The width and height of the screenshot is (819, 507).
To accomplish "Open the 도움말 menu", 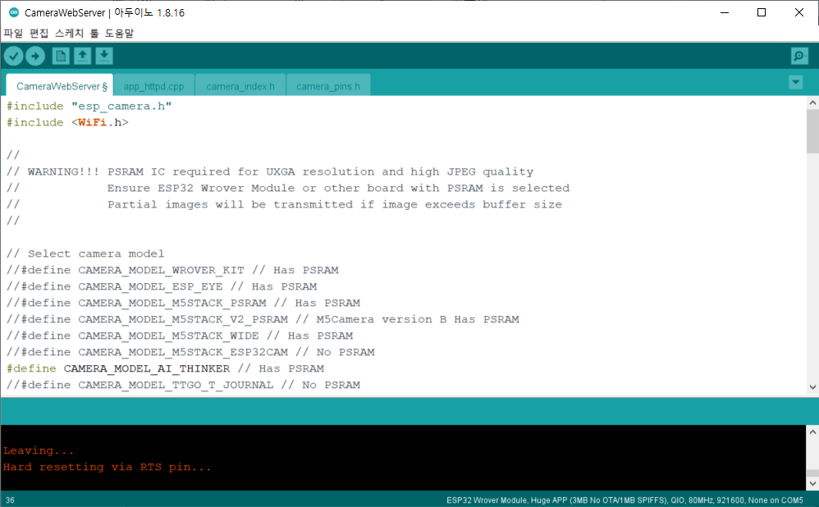I will click(119, 33).
